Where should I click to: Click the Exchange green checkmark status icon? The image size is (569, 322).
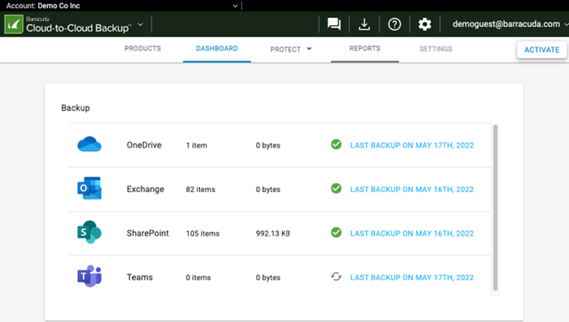[336, 188]
